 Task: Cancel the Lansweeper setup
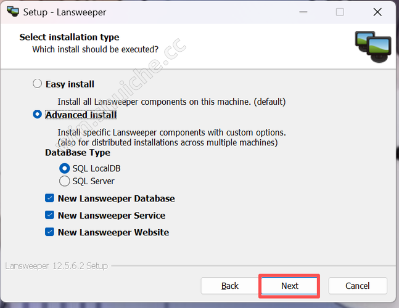[x=358, y=286]
